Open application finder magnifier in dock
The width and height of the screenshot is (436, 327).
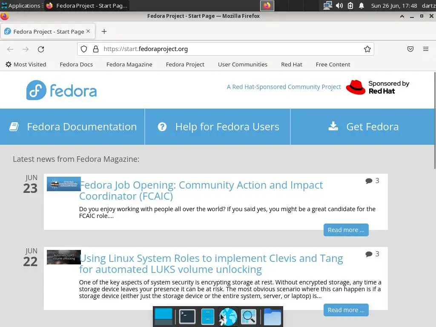tap(248, 316)
